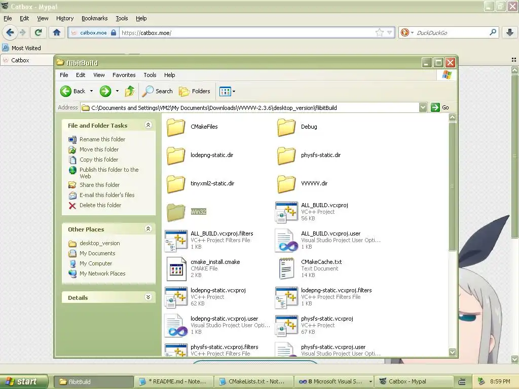Select ALL_BUILD.vcxproj project file icon

click(x=286, y=212)
